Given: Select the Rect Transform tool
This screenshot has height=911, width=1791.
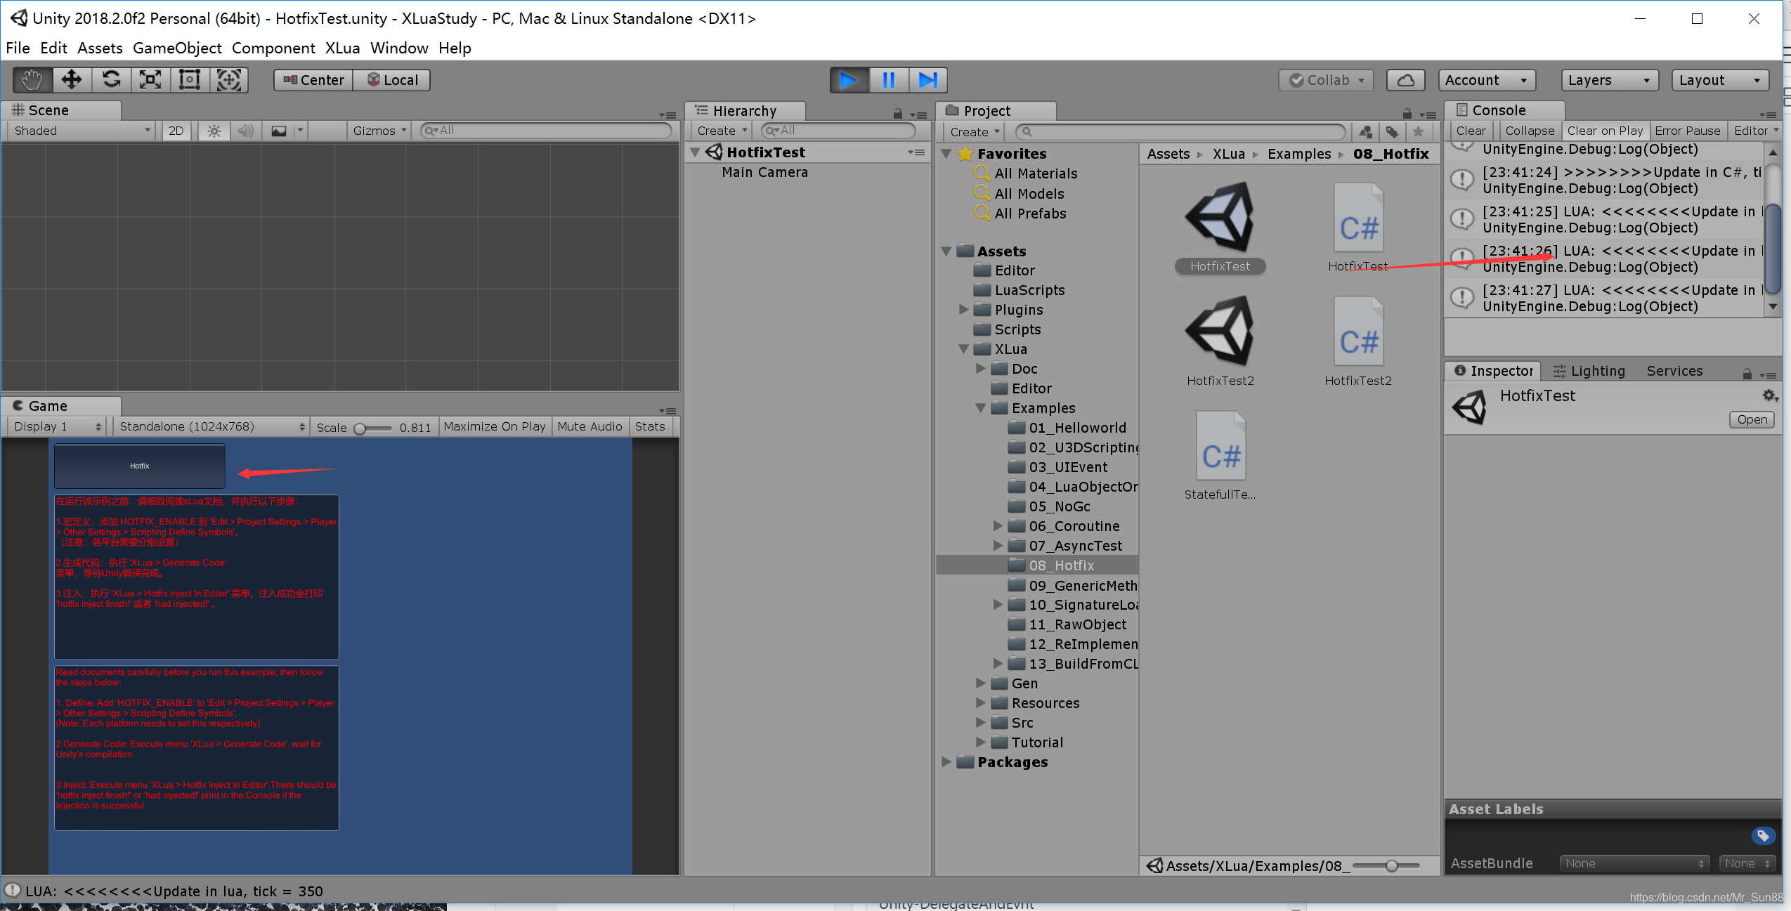Looking at the screenshot, I should [190, 80].
